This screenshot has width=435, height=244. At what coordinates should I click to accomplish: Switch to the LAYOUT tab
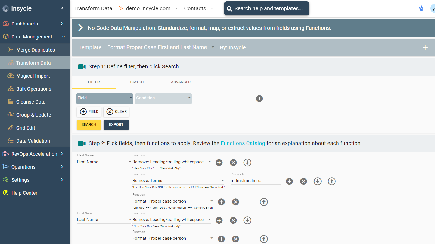tap(137, 82)
